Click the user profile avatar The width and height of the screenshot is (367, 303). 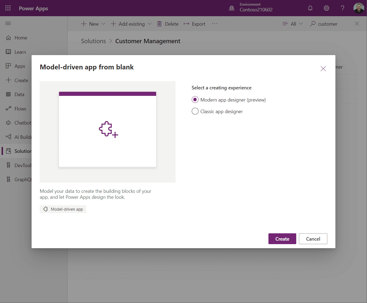359,8
